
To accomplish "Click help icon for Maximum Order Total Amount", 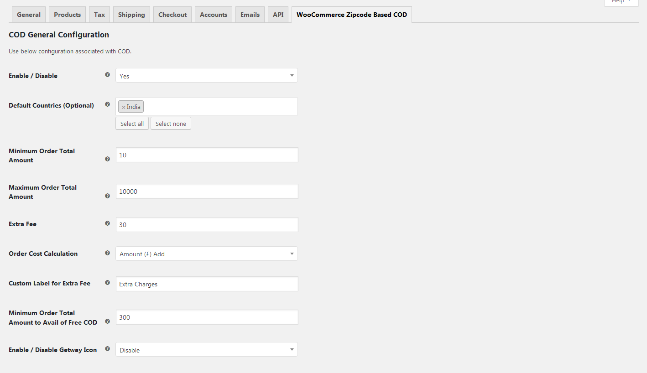I will pos(108,196).
